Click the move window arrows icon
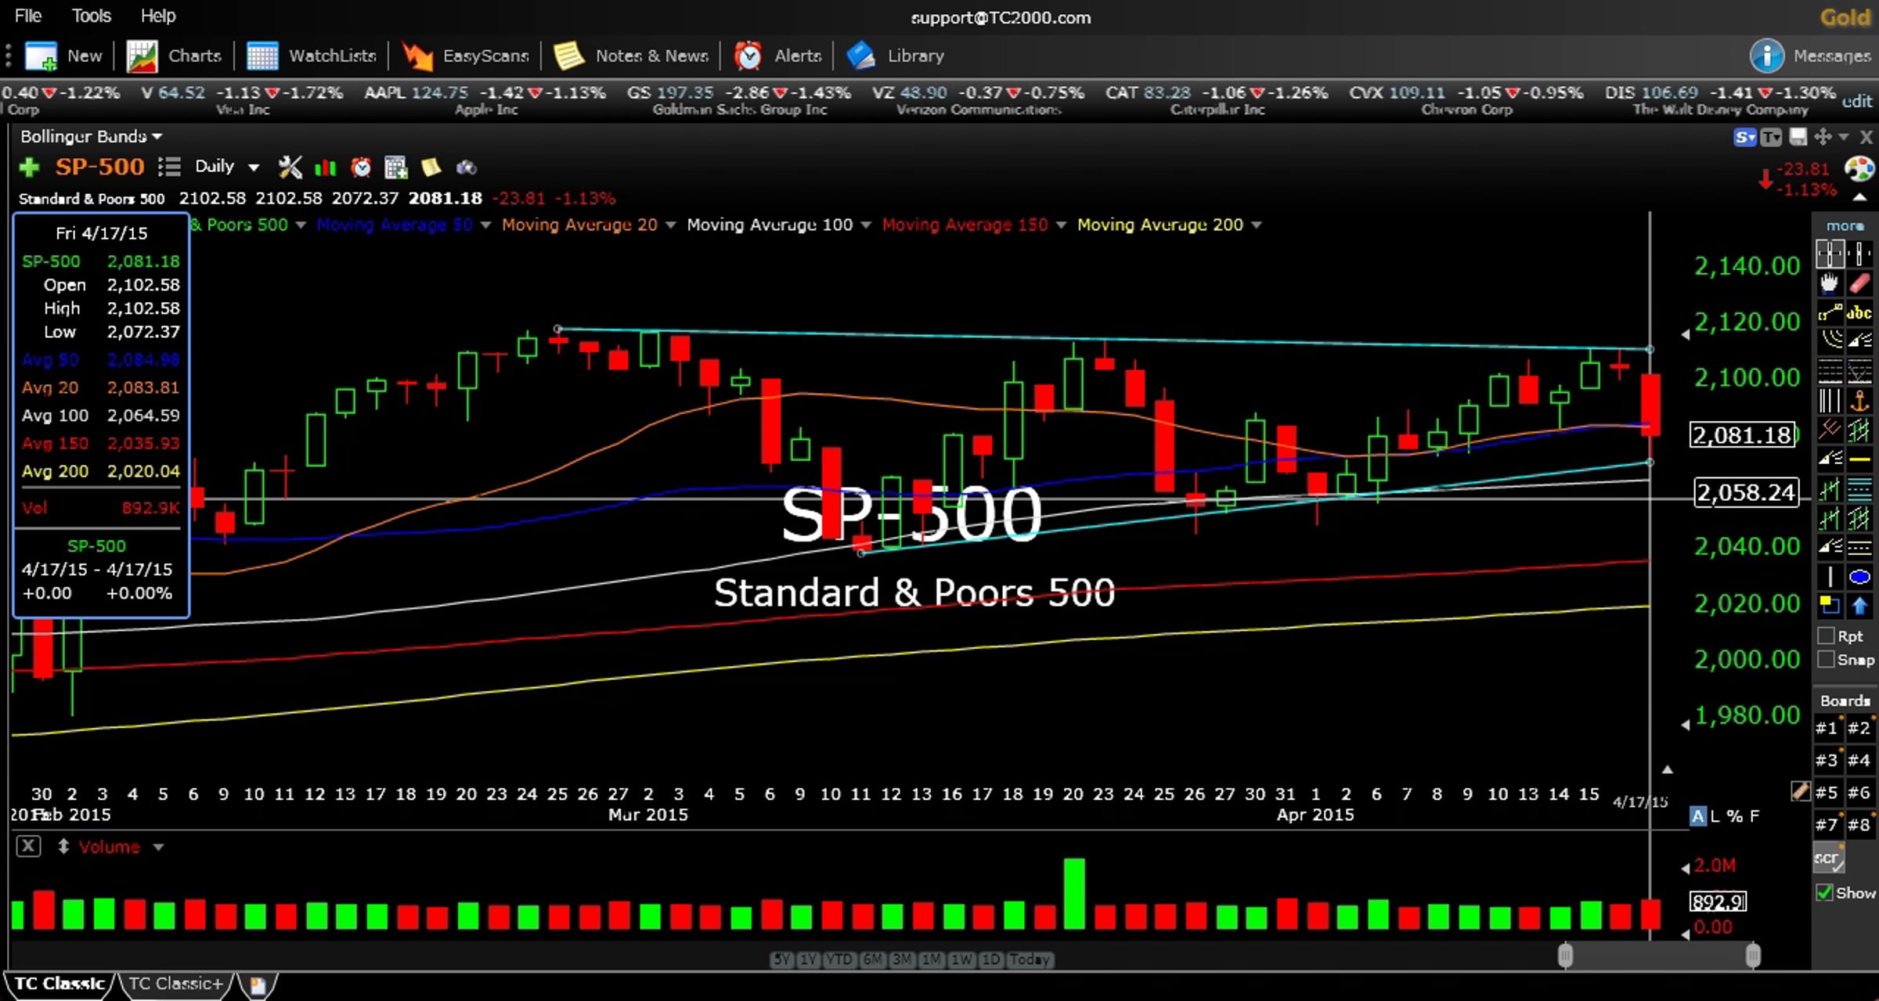Image resolution: width=1879 pixels, height=1001 pixels. tap(1823, 137)
